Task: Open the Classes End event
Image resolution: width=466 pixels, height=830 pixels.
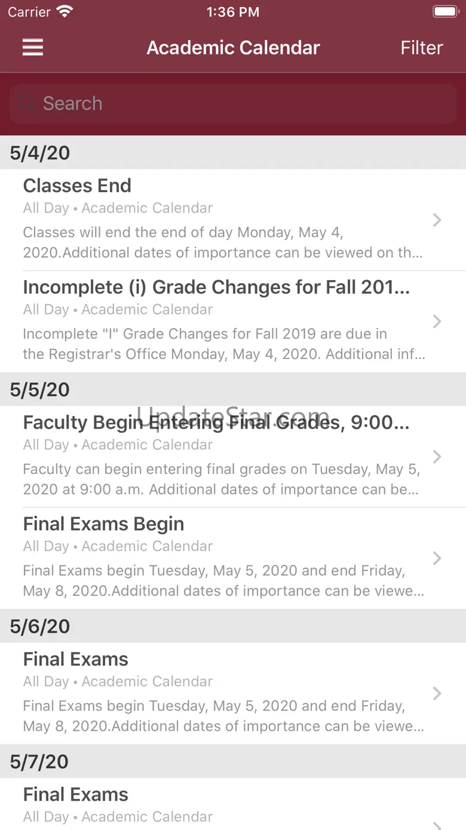Action: pos(233,220)
